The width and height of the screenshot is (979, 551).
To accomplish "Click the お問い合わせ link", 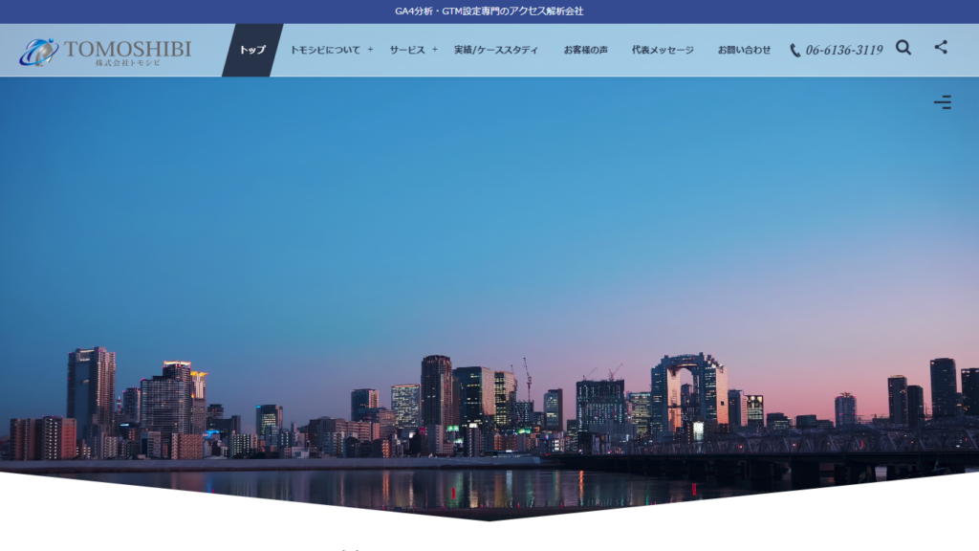I will pyautogui.click(x=744, y=50).
